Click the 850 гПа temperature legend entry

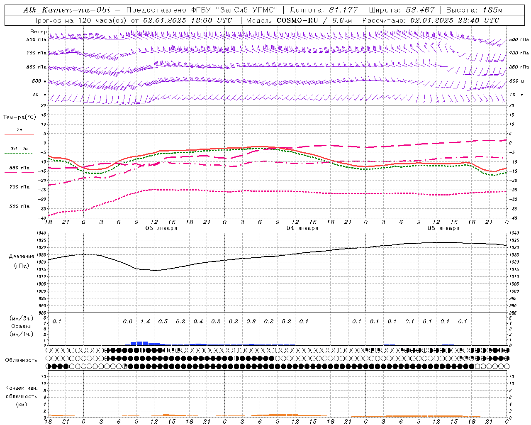19,168
